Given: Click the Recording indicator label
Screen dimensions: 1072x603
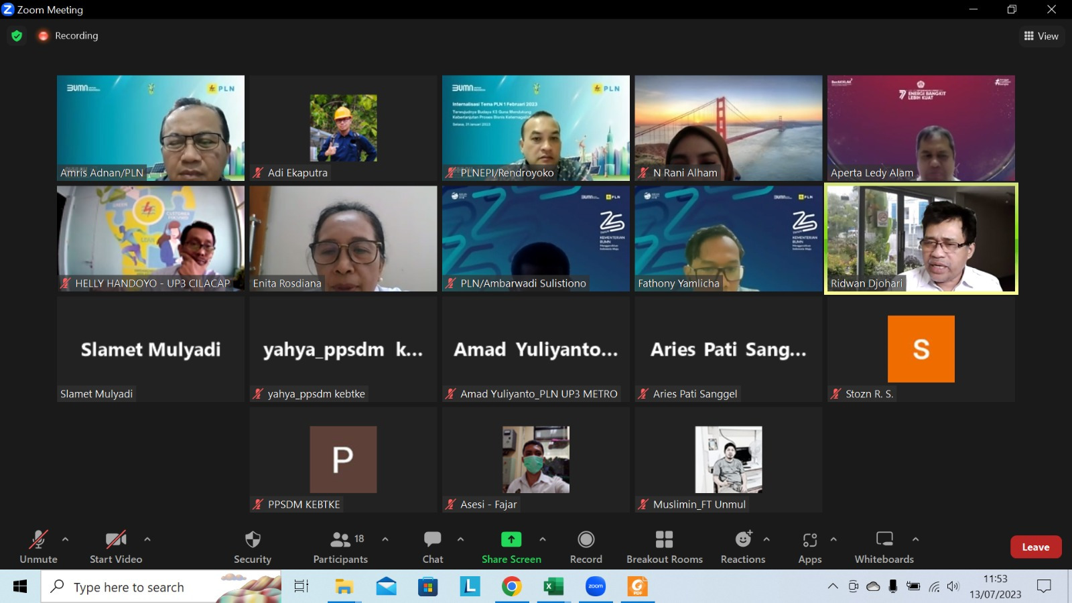Looking at the screenshot, I should click(76, 36).
